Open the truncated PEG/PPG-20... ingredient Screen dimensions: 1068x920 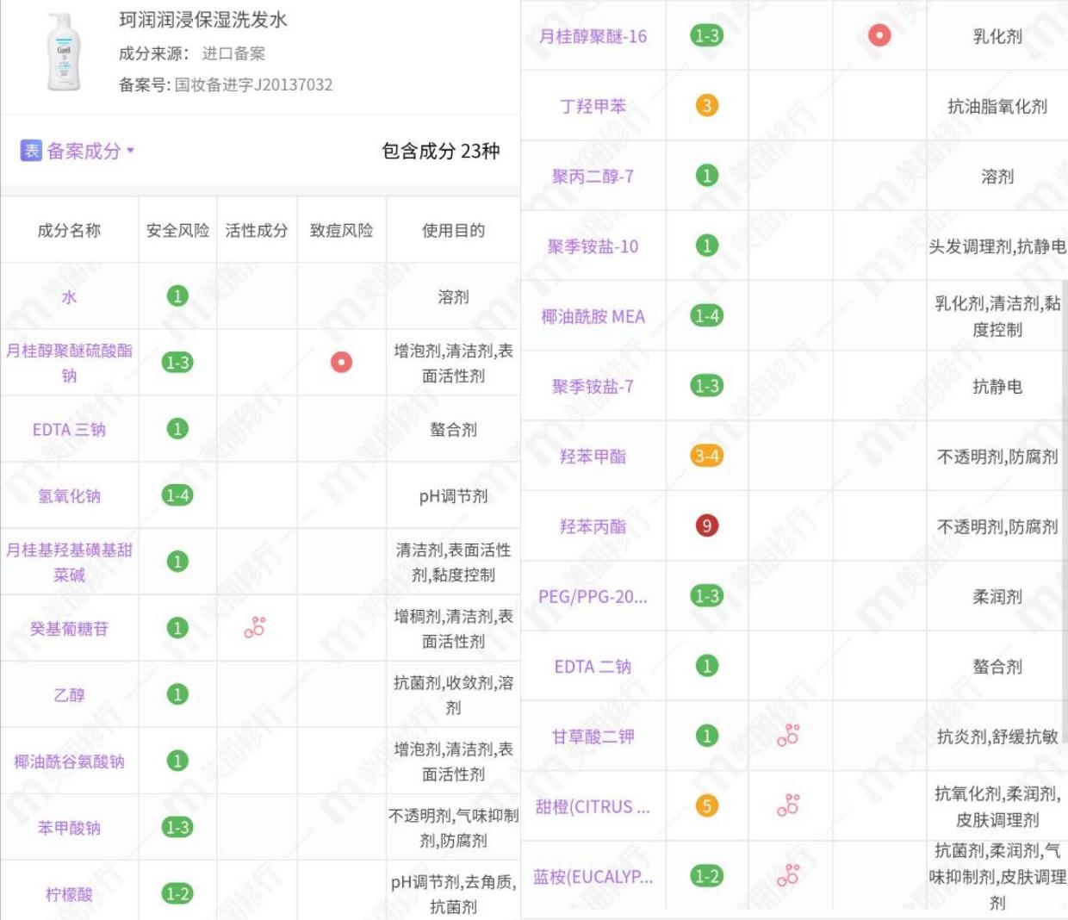coord(593,596)
